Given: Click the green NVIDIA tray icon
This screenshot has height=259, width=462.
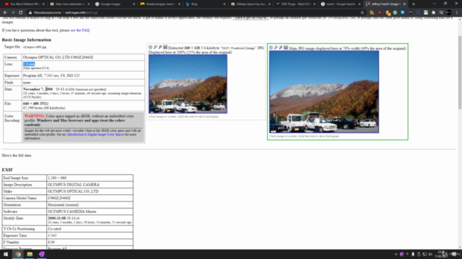Looking at the screenshot, I should click(x=396, y=254).
